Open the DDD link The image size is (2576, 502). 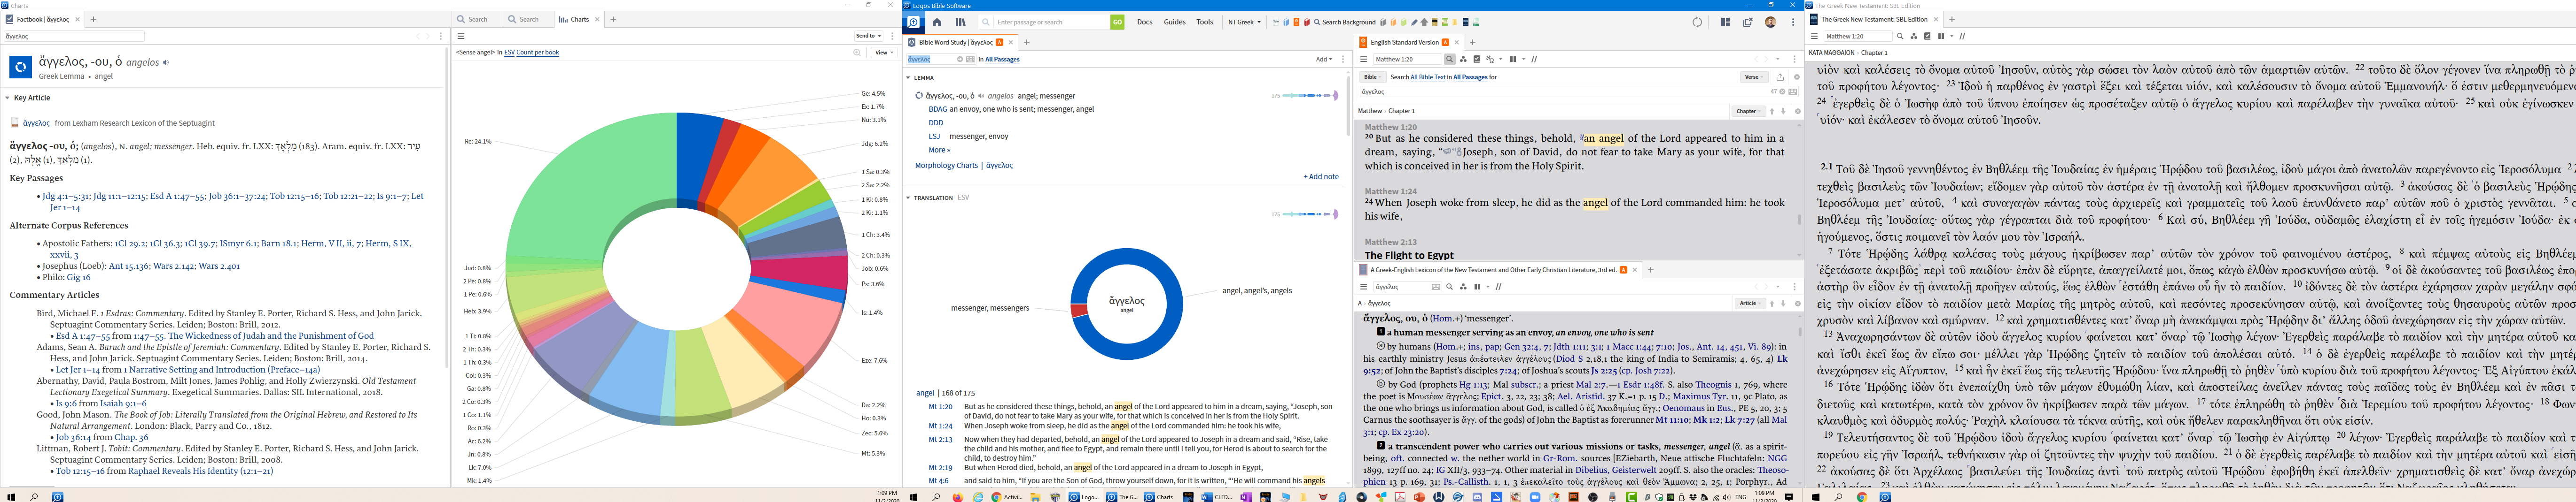coord(935,123)
